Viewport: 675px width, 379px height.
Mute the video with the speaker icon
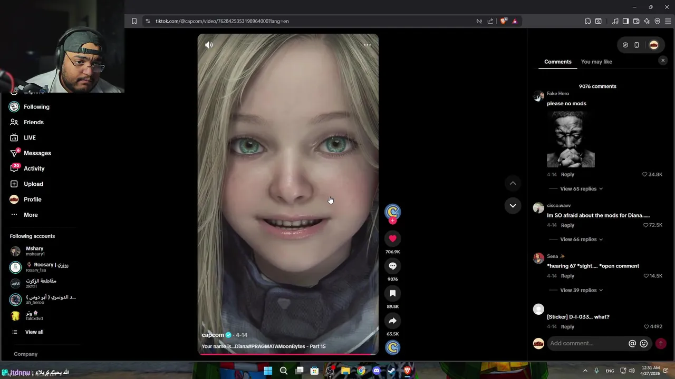click(209, 45)
